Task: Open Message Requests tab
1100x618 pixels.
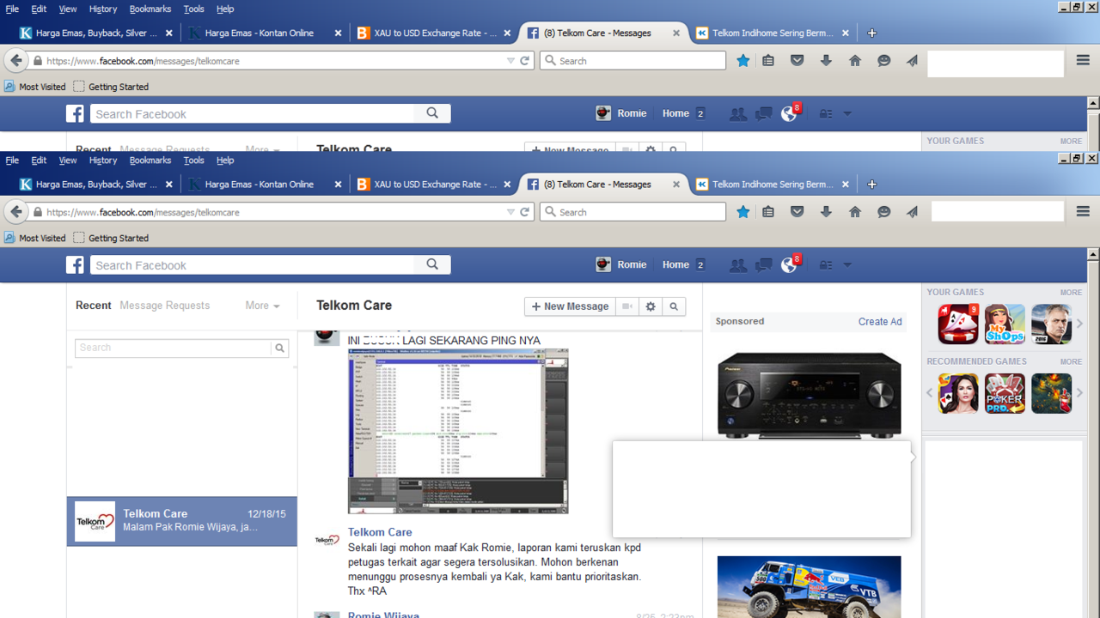Action: point(165,306)
